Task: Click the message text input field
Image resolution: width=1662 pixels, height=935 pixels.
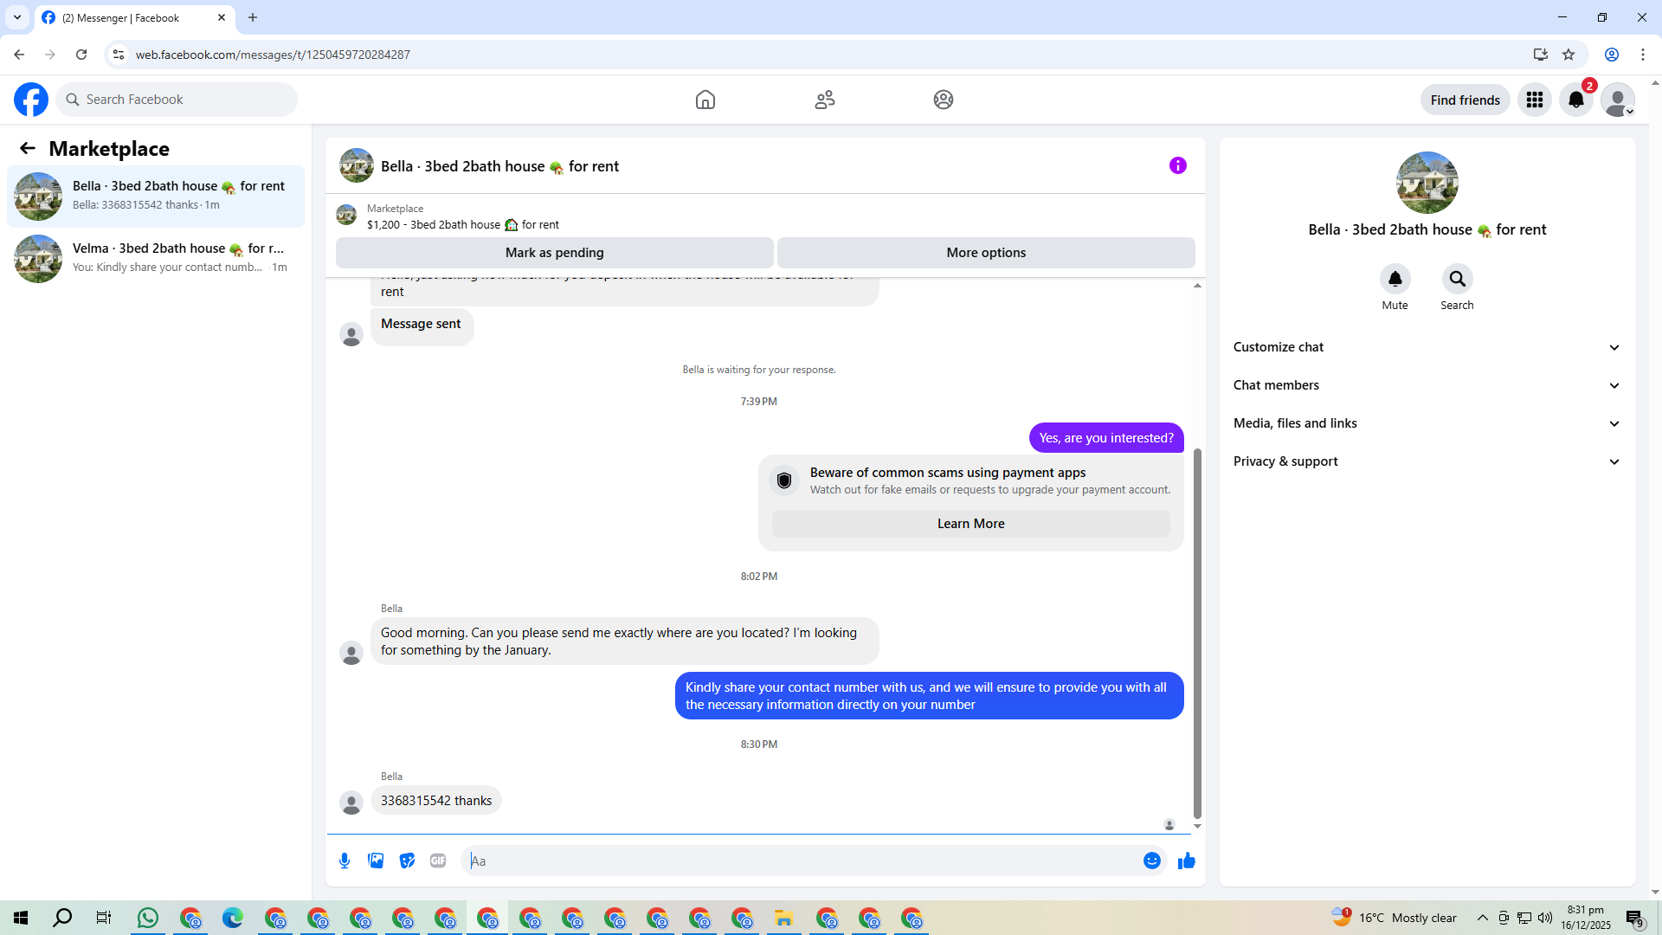Action: (803, 861)
